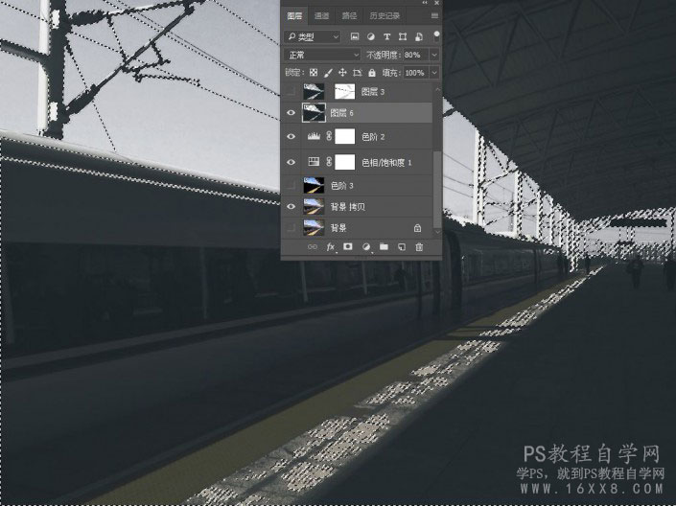Filter layers by adjustment layer type
This screenshot has width=676, height=506.
click(x=371, y=37)
